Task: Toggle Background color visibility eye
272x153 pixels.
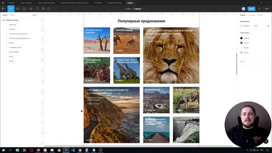Action: coord(268,26)
